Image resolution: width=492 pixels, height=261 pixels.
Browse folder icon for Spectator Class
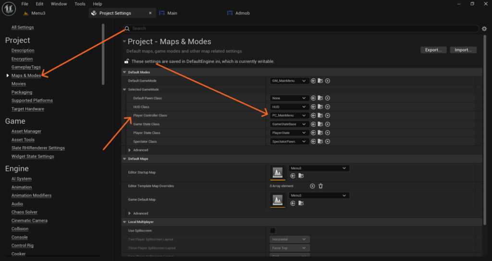click(320, 142)
